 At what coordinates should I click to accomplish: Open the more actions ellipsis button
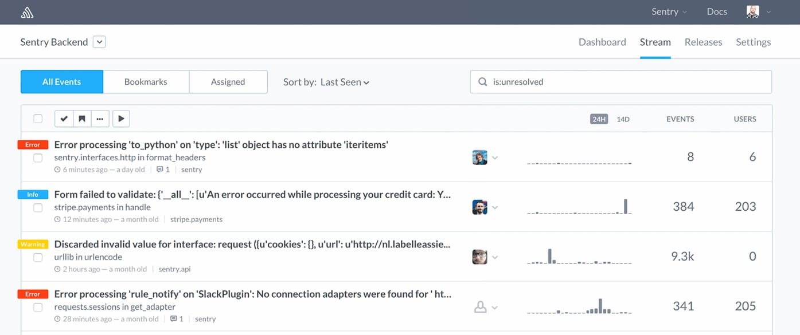[x=100, y=119]
